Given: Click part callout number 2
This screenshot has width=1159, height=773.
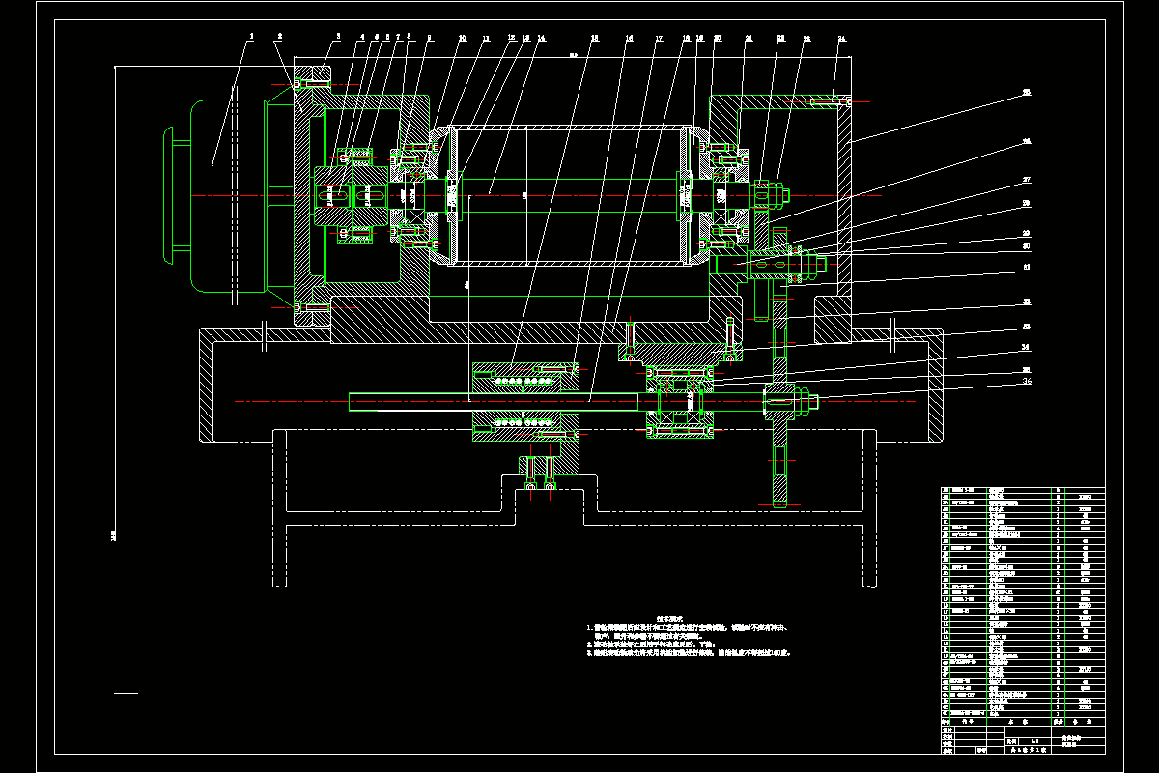Looking at the screenshot, I should click(279, 36).
